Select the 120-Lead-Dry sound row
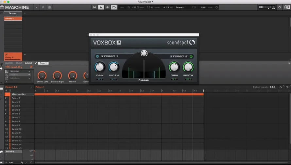Viewport: 291px width, 165px height. pos(19,94)
